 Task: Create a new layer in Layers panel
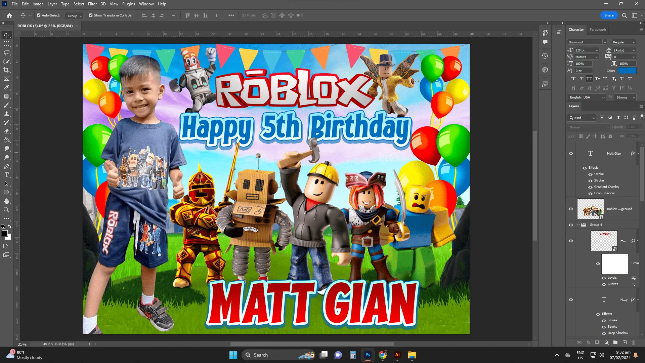pyautogui.click(x=625, y=342)
